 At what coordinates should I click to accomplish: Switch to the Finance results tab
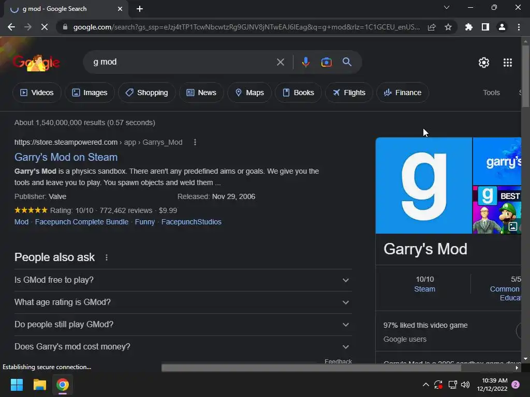[x=403, y=93]
